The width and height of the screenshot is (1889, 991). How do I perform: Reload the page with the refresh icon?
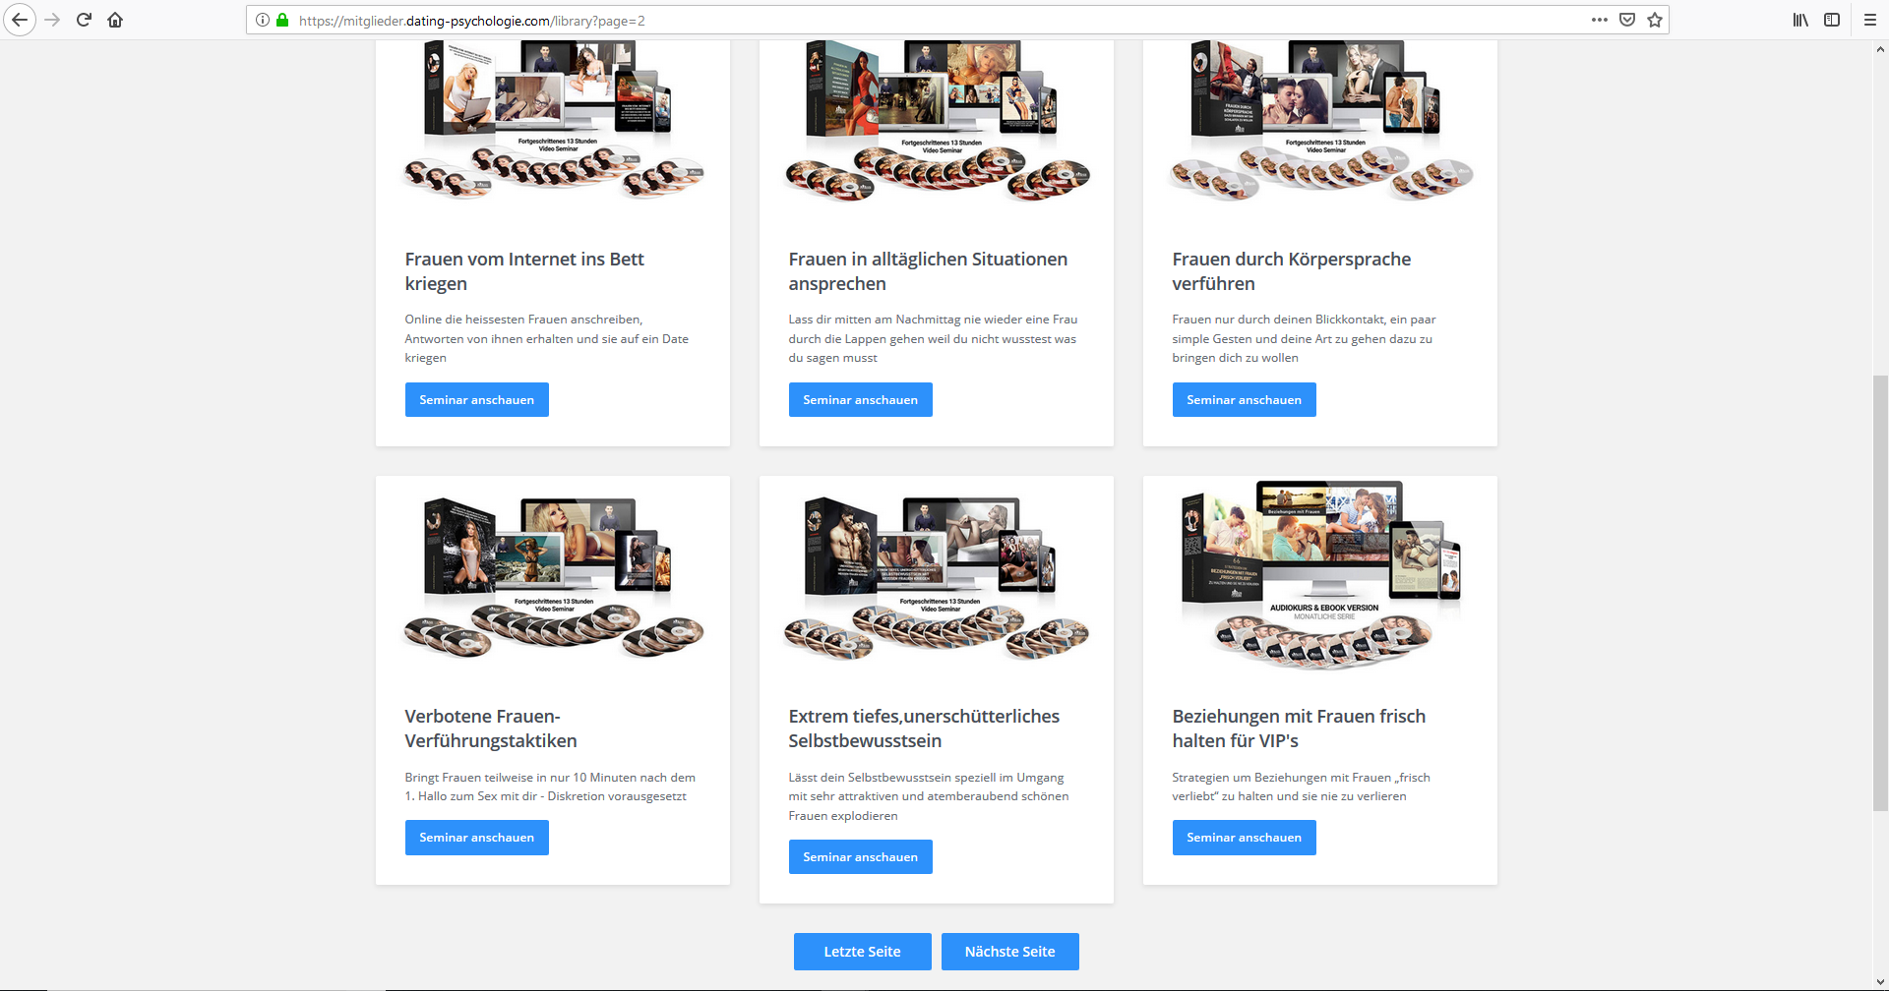(x=84, y=20)
